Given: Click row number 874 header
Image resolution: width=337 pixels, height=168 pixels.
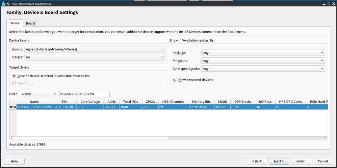Looking at the screenshot, I should point(13,107).
